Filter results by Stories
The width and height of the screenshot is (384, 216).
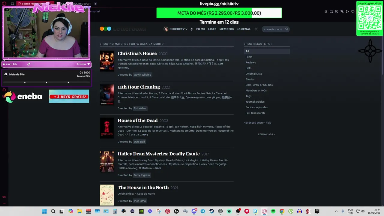[x=250, y=79]
